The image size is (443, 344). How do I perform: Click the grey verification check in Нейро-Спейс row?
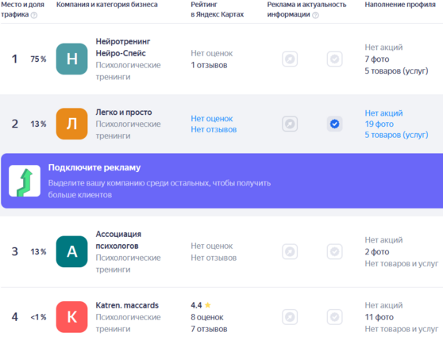coord(335,59)
